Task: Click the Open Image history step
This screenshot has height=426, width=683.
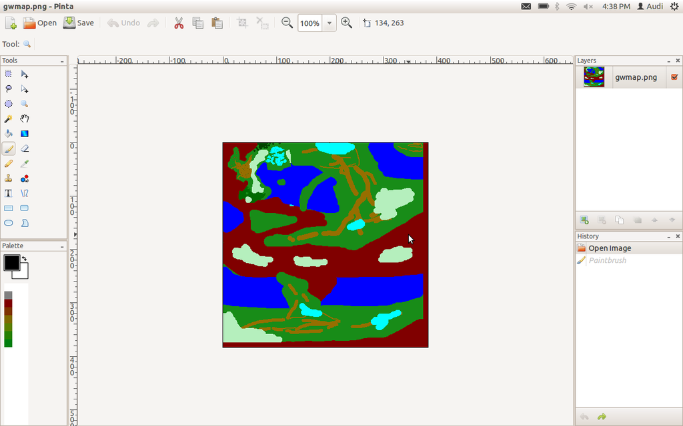Action: (608, 247)
